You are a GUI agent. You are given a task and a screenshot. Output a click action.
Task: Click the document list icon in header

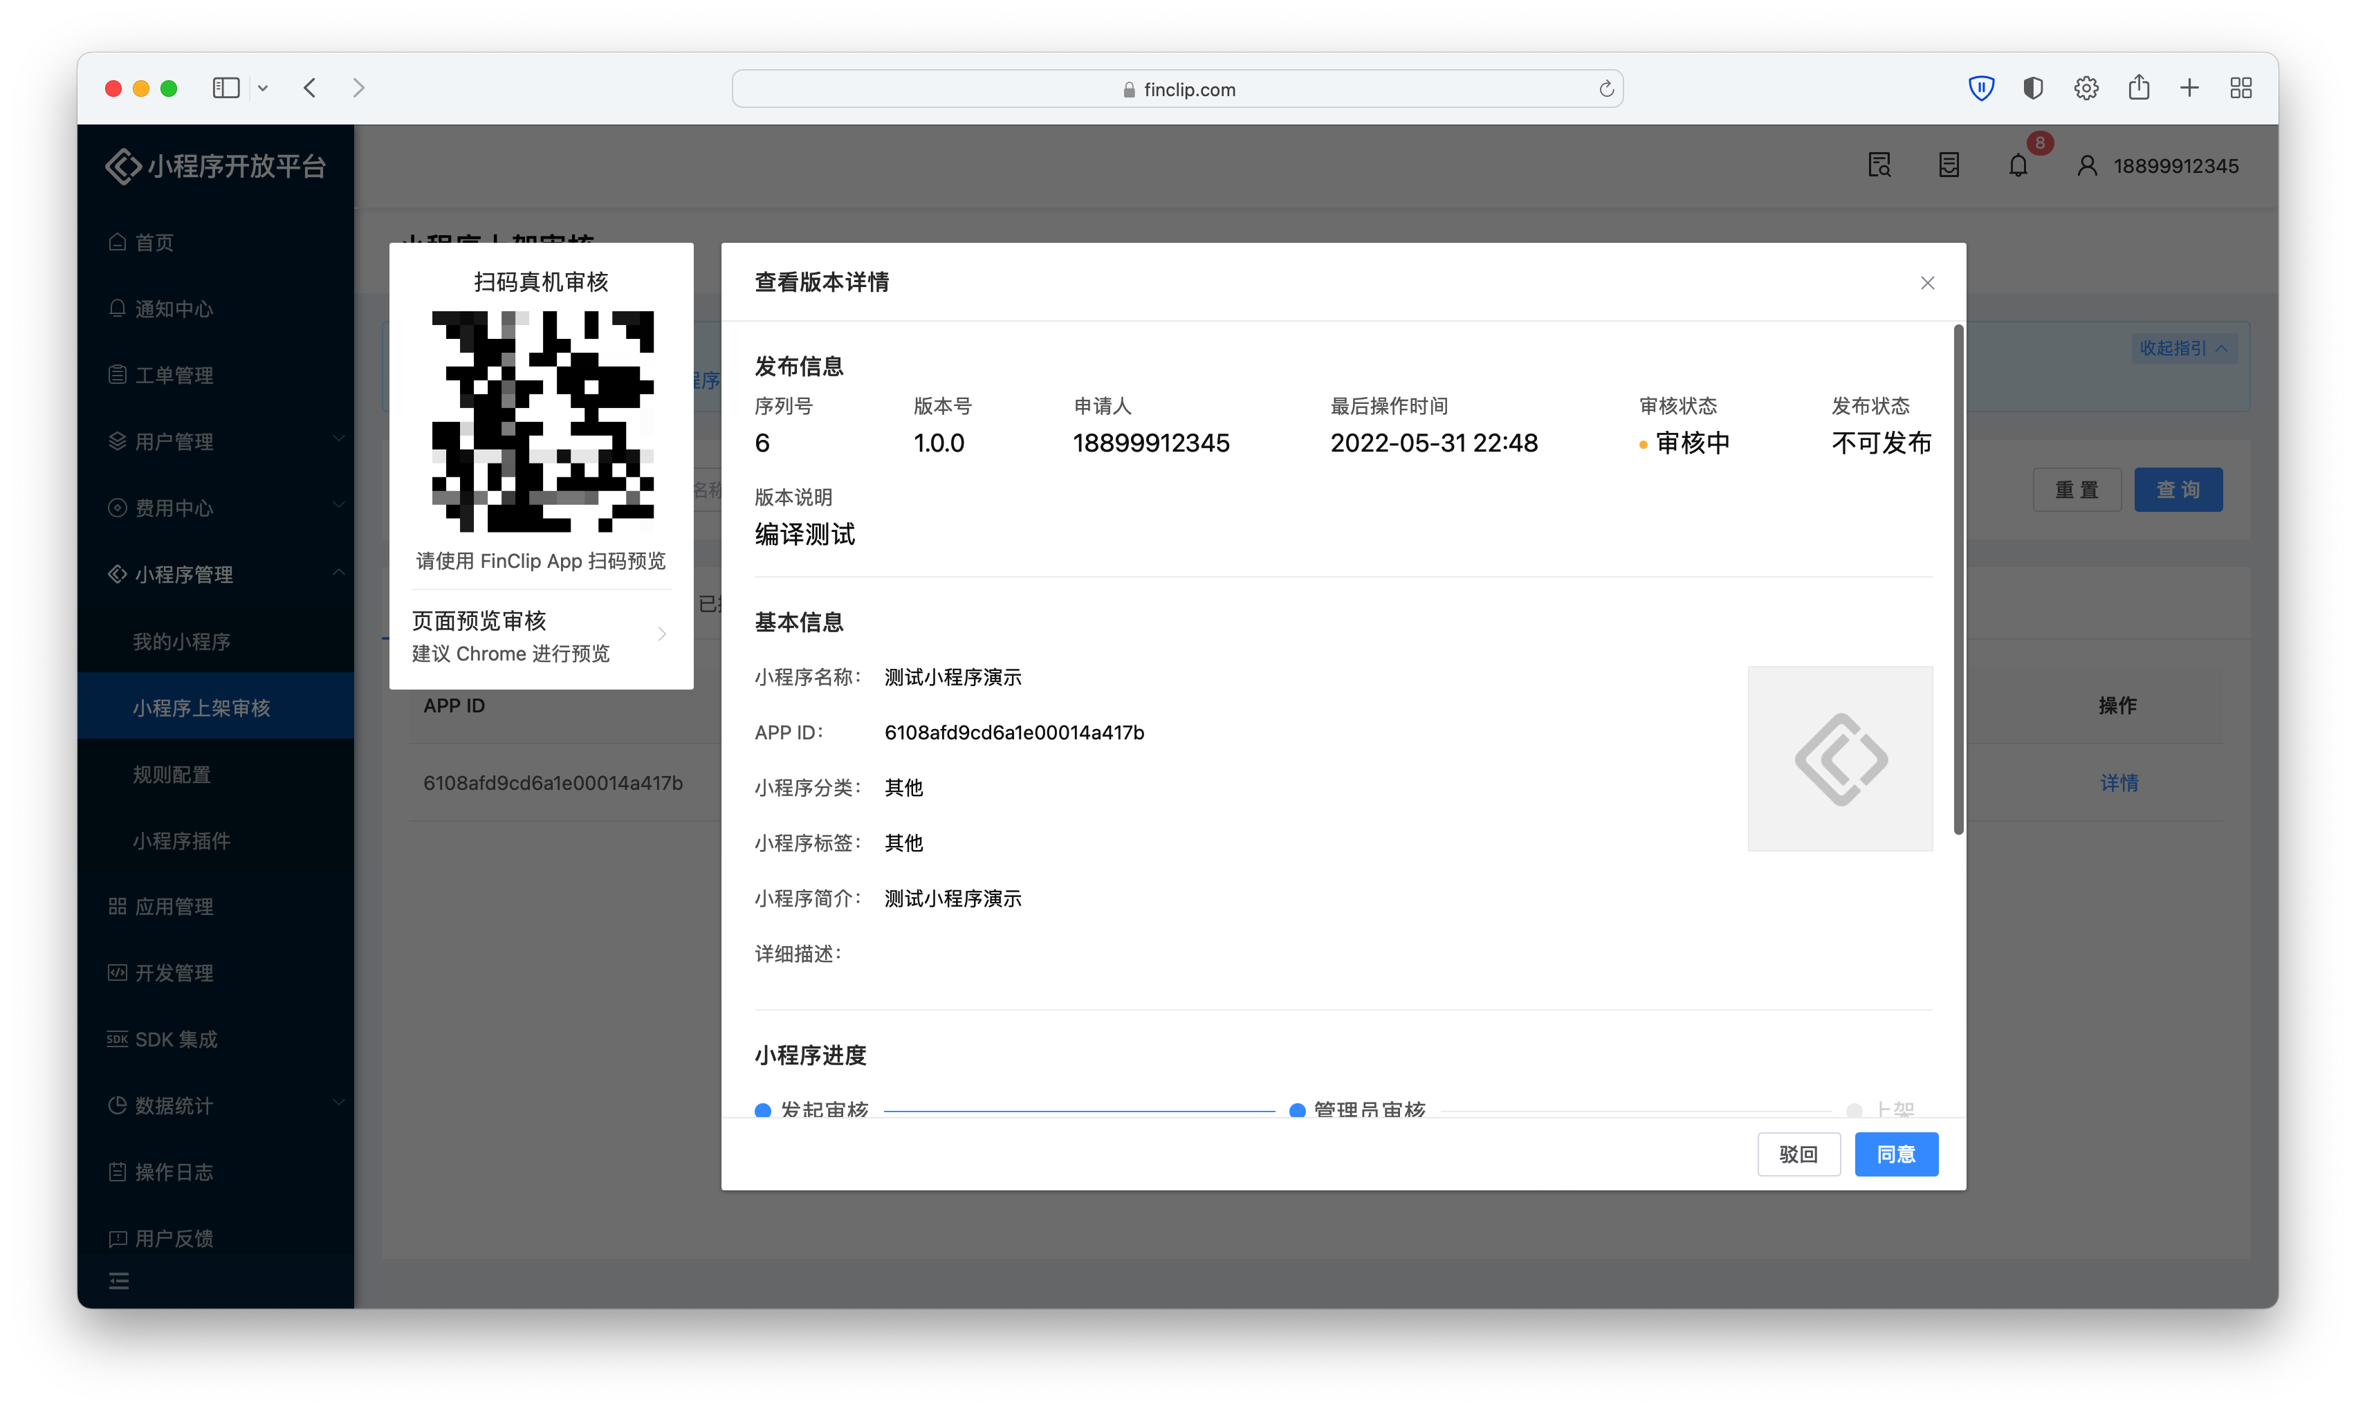click(1949, 165)
